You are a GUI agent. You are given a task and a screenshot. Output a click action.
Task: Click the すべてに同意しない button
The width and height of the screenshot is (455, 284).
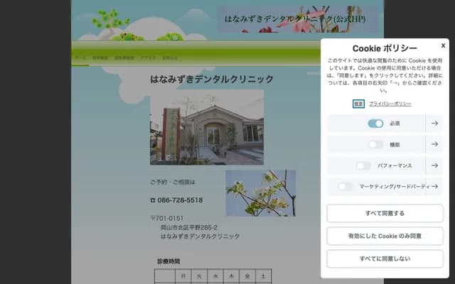click(385, 258)
